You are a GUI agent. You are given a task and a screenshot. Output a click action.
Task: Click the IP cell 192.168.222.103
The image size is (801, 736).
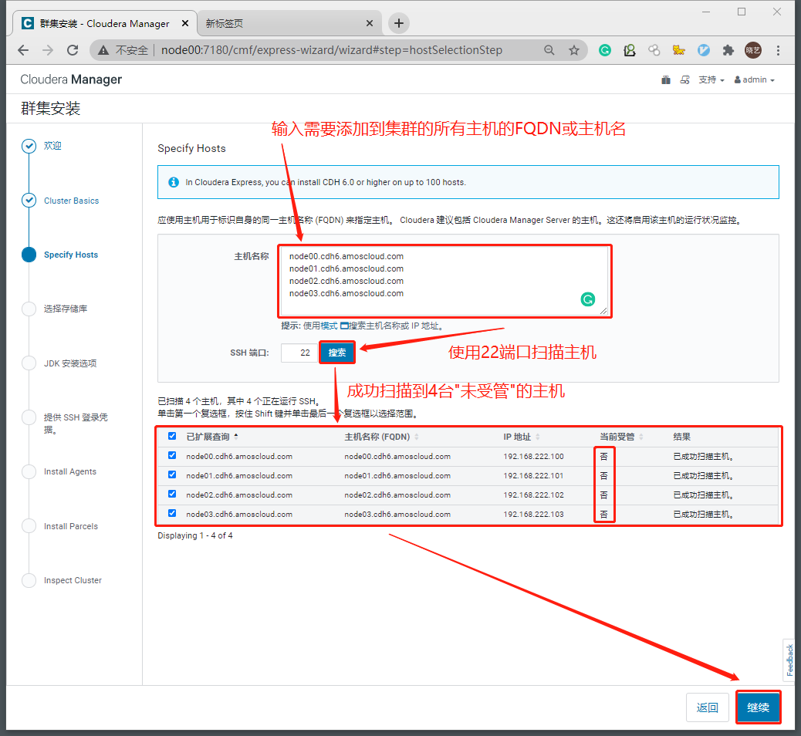coord(533,514)
